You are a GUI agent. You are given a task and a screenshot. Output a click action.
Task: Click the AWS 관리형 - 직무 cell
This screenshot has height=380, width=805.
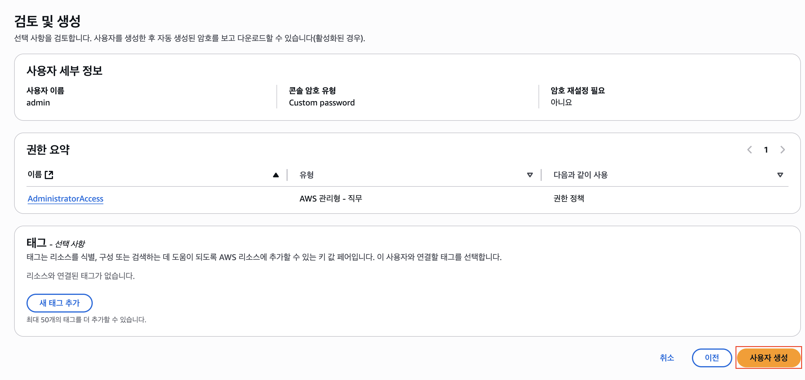[331, 198]
